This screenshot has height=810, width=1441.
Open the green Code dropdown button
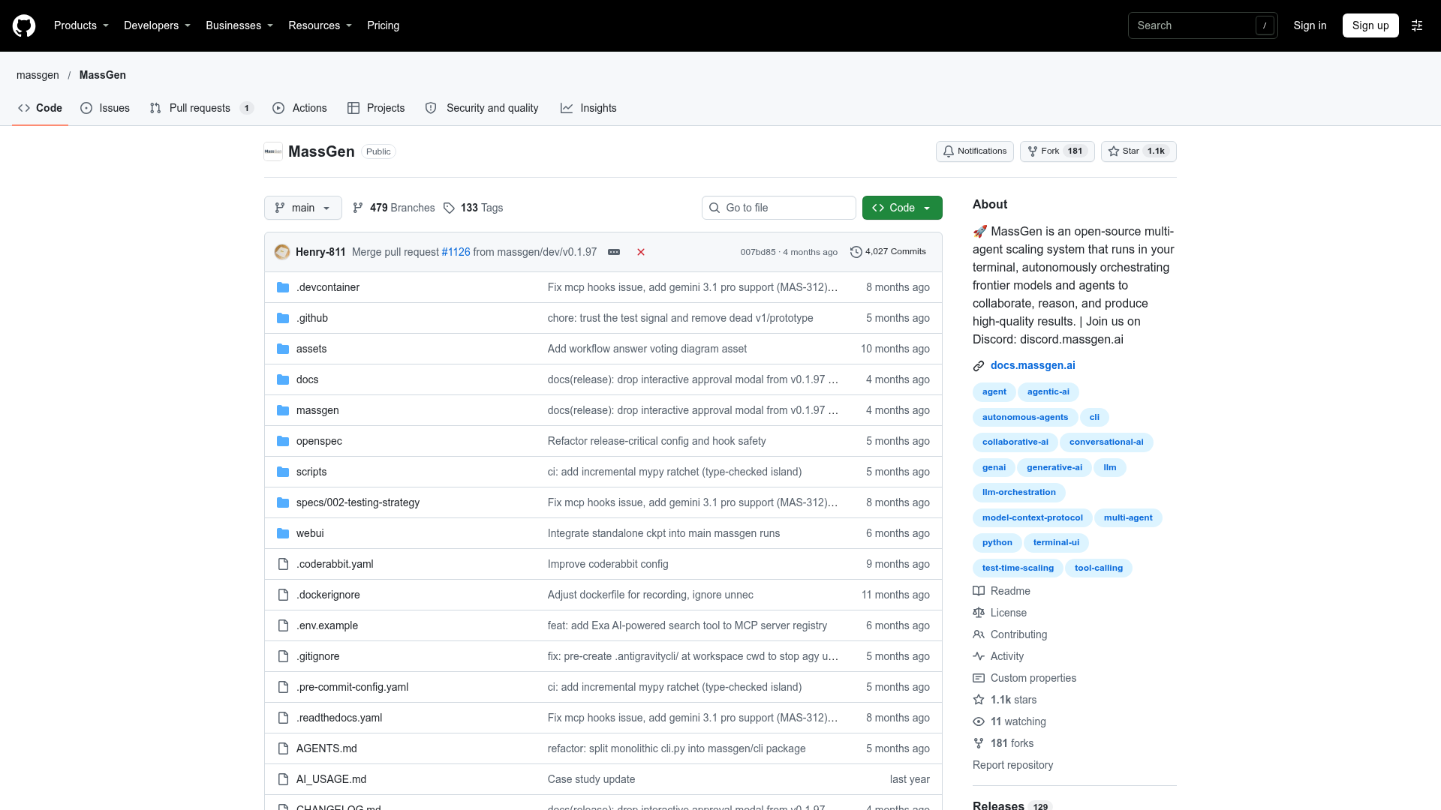902,208
